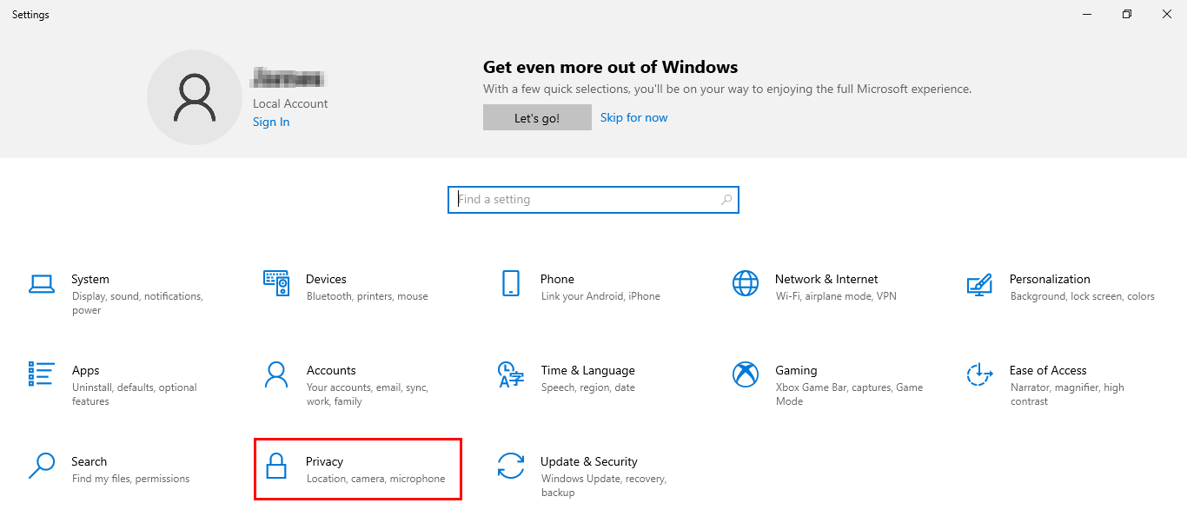The height and width of the screenshot is (523, 1187).
Task: Select the Ease of Access title
Action: tap(1048, 370)
